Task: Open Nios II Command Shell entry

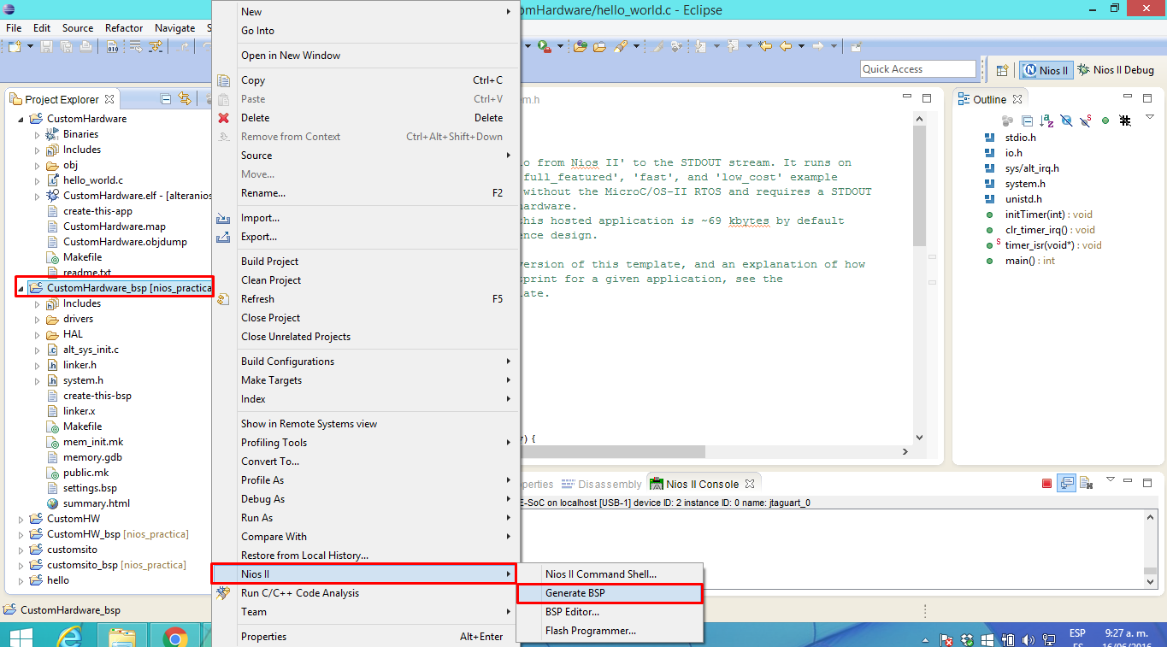Action: click(610, 574)
